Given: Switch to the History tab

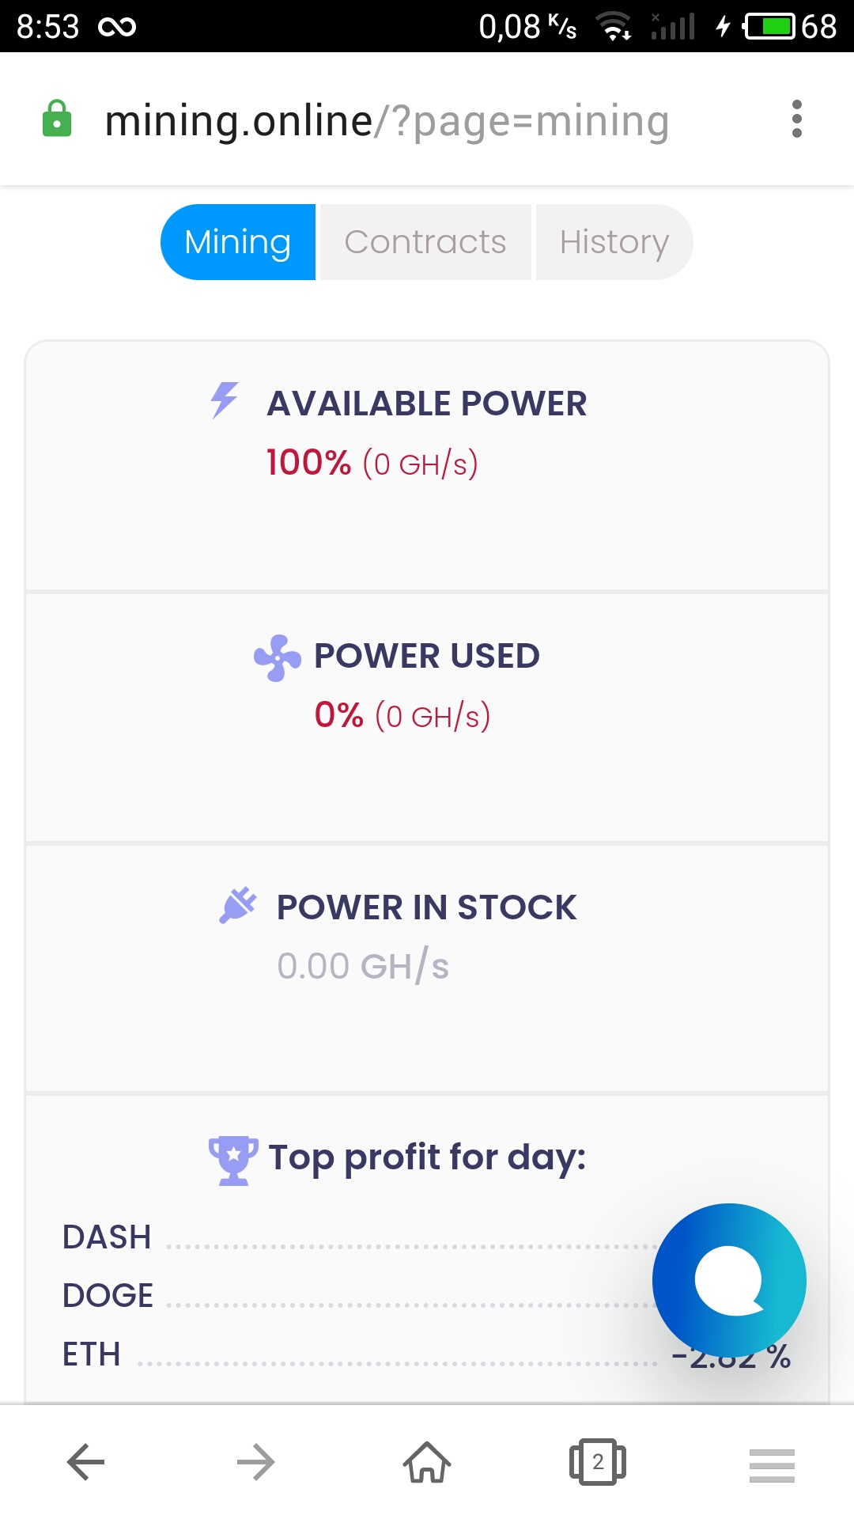Looking at the screenshot, I should coord(614,242).
